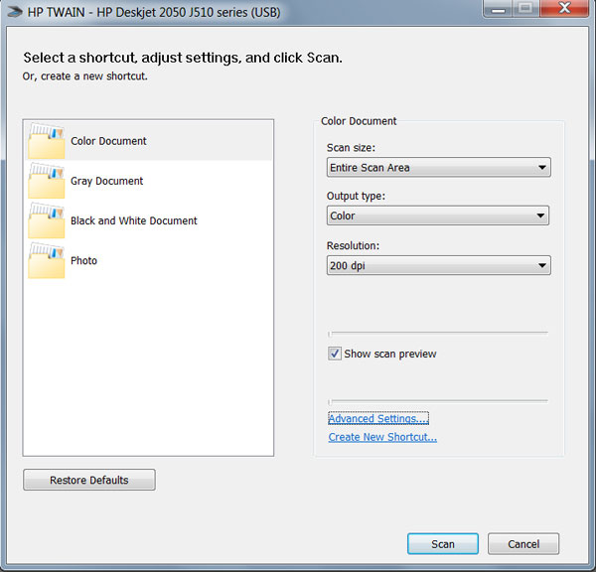Image resolution: width=596 pixels, height=572 pixels.
Task: Click the Photo shortcut folder icon
Action: pos(47,261)
